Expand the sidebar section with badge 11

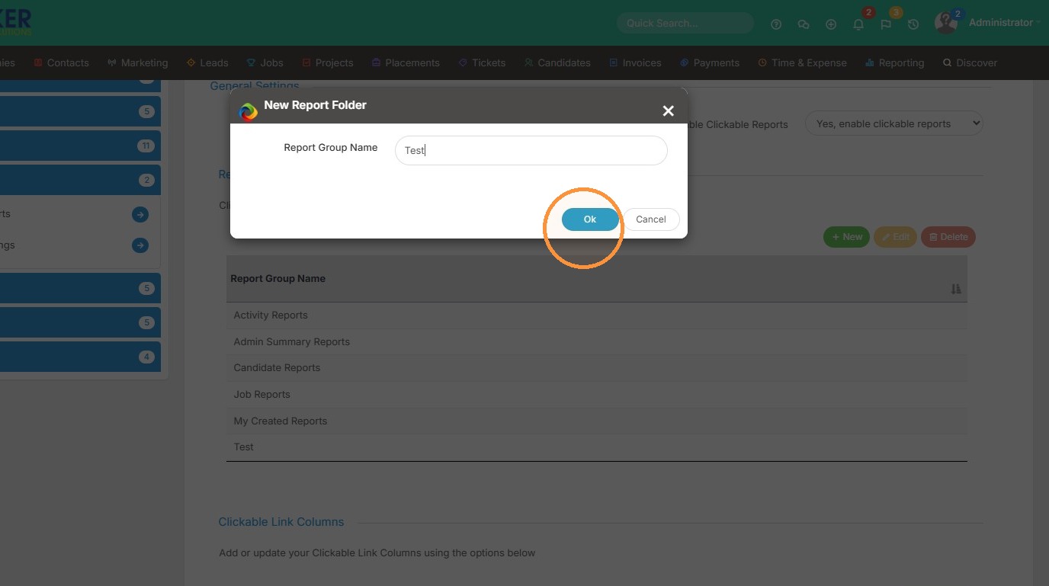point(80,146)
